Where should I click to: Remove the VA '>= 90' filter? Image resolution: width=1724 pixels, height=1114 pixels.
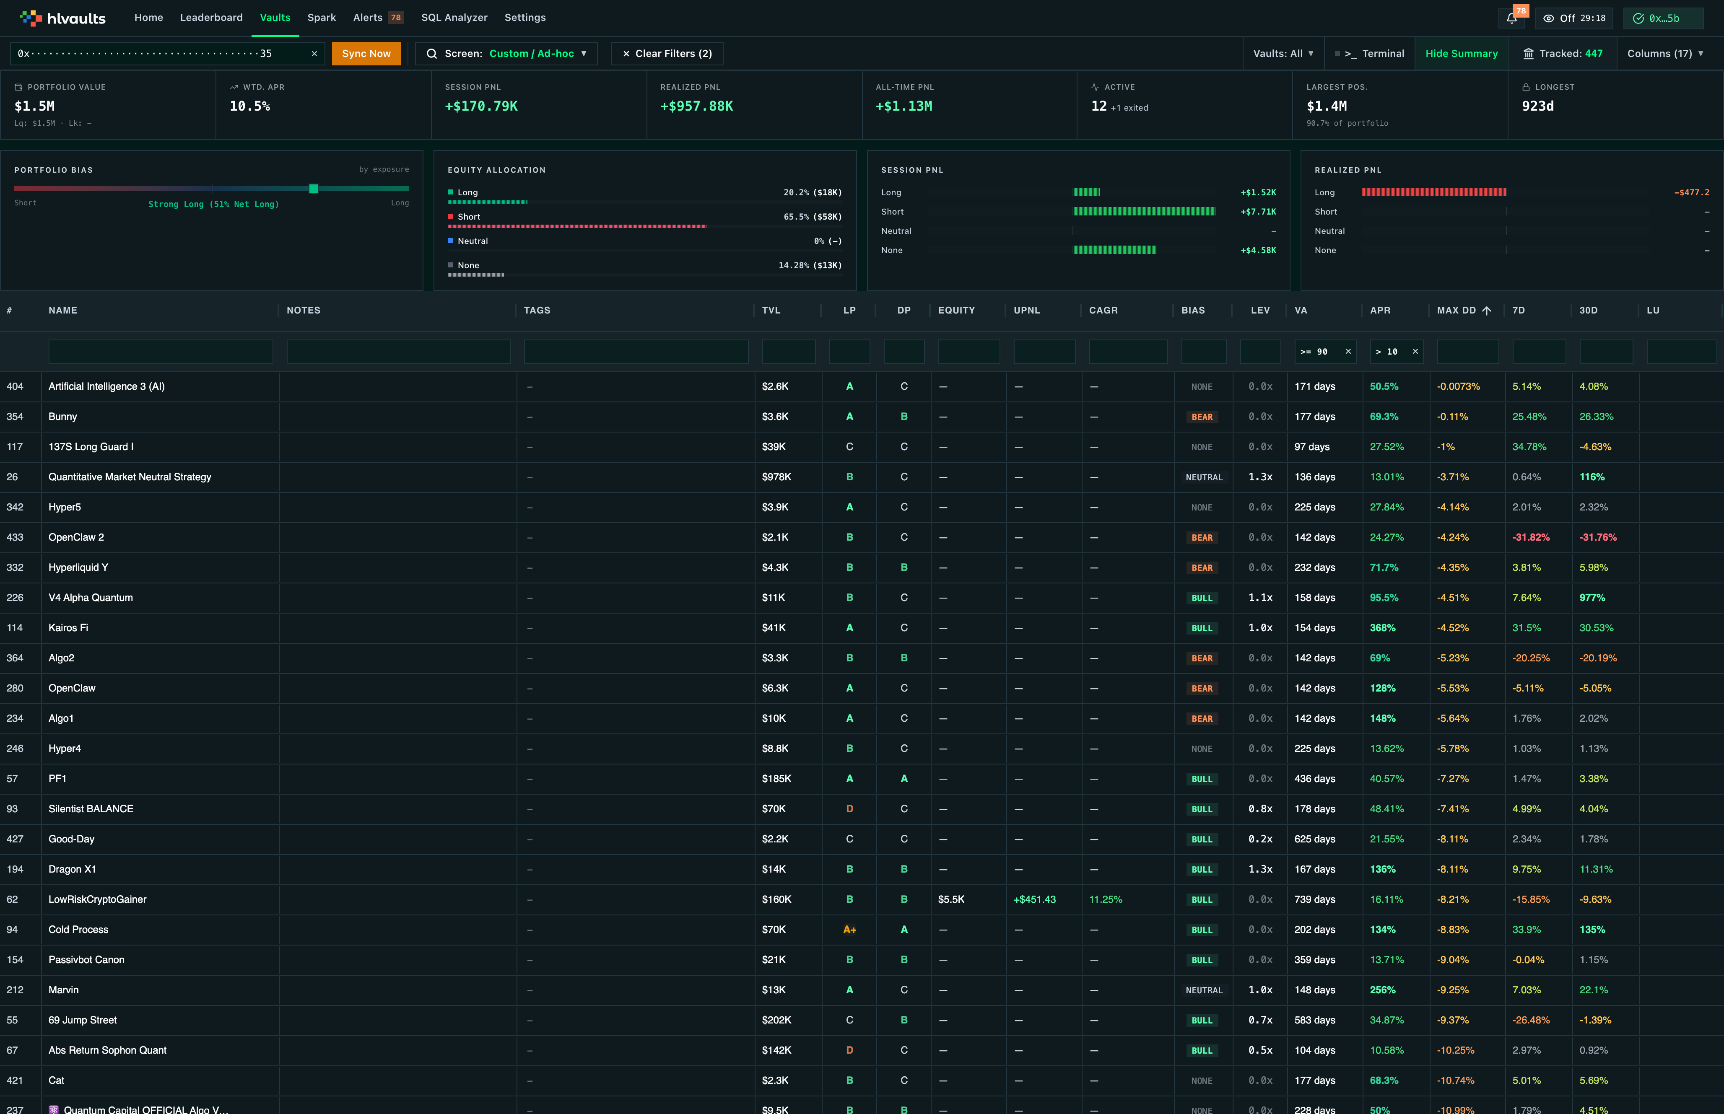[x=1348, y=352]
